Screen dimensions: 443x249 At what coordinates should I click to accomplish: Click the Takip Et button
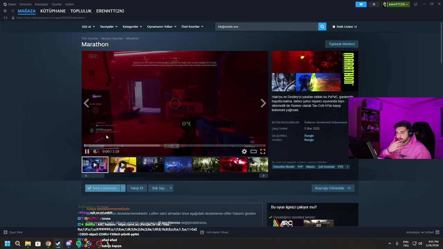[x=137, y=188]
